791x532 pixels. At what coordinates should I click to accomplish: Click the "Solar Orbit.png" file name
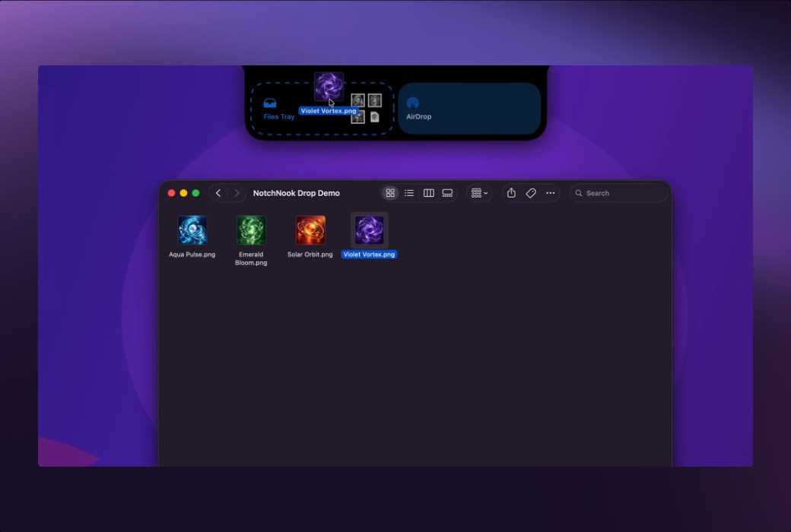point(310,255)
